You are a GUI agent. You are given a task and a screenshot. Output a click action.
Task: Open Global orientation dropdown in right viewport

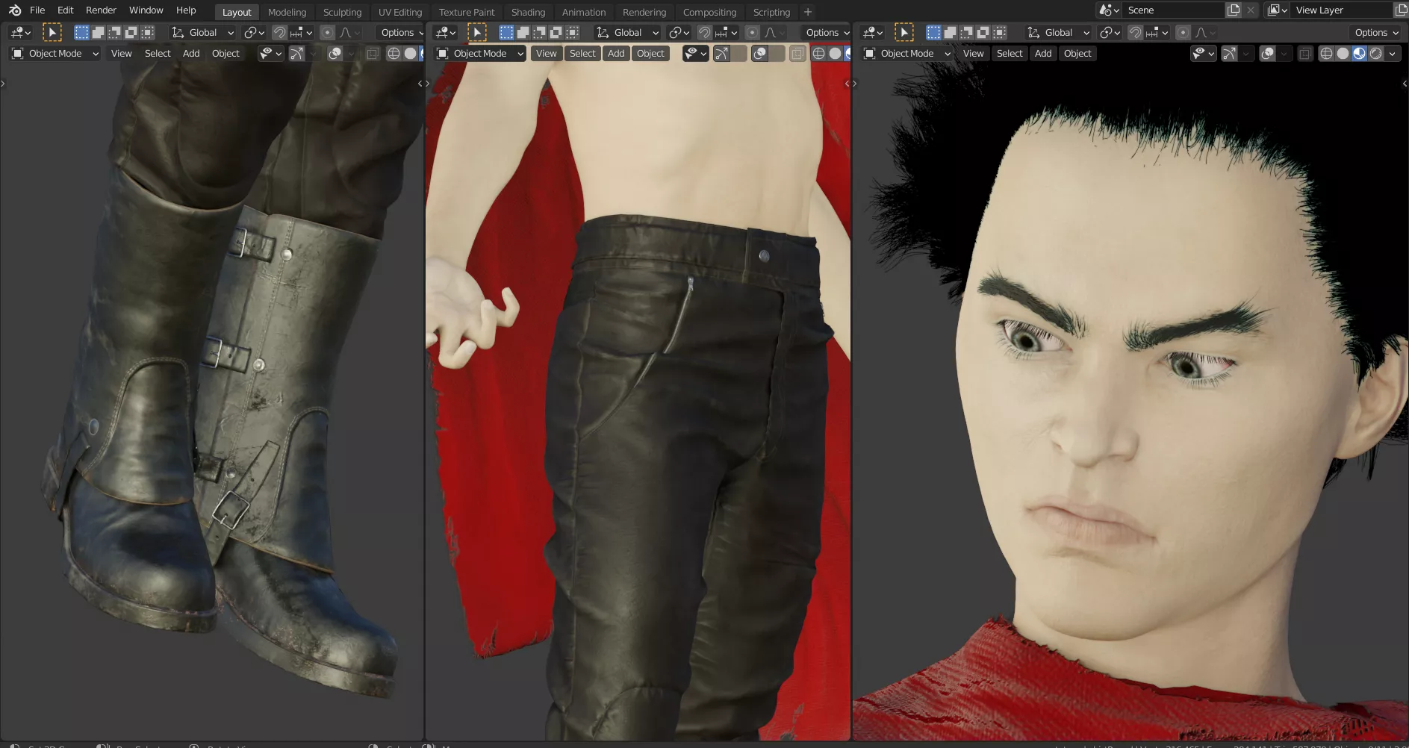(1058, 33)
